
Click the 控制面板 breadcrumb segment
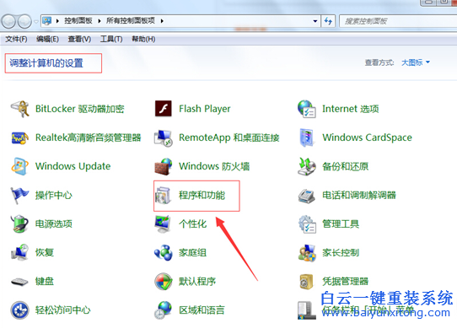78,21
